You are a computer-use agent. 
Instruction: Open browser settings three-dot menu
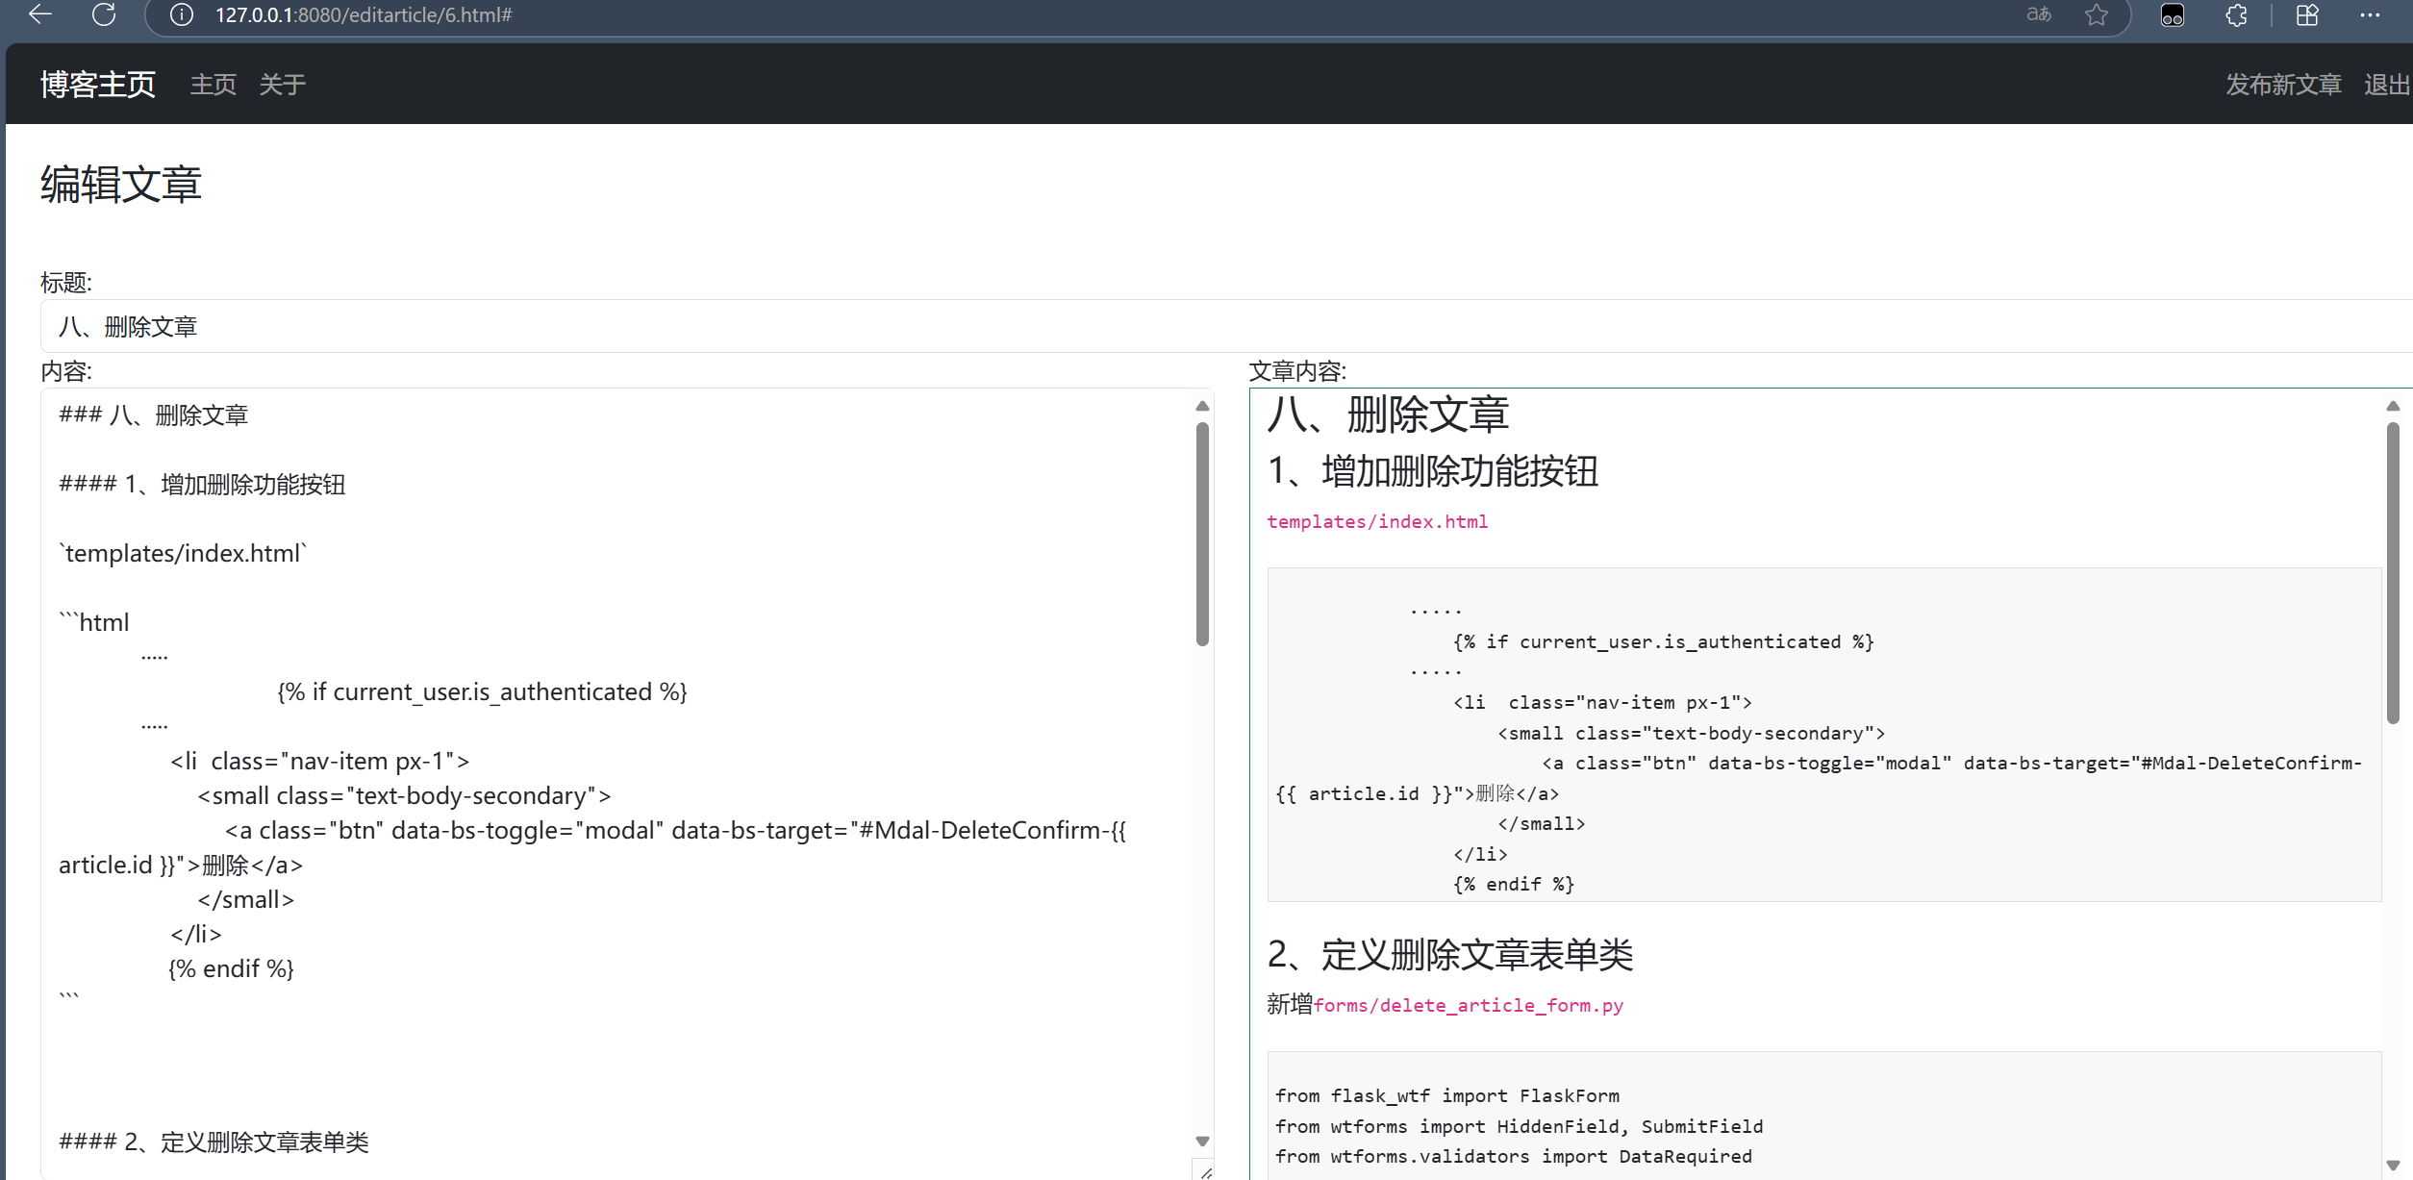coord(2370,14)
